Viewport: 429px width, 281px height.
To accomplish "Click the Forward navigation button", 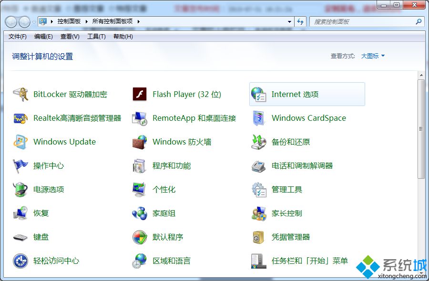I will point(24,22).
